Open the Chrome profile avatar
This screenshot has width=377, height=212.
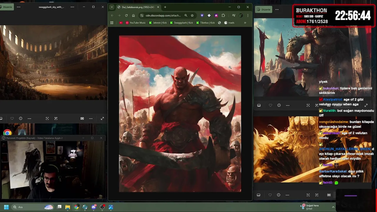tap(241, 15)
